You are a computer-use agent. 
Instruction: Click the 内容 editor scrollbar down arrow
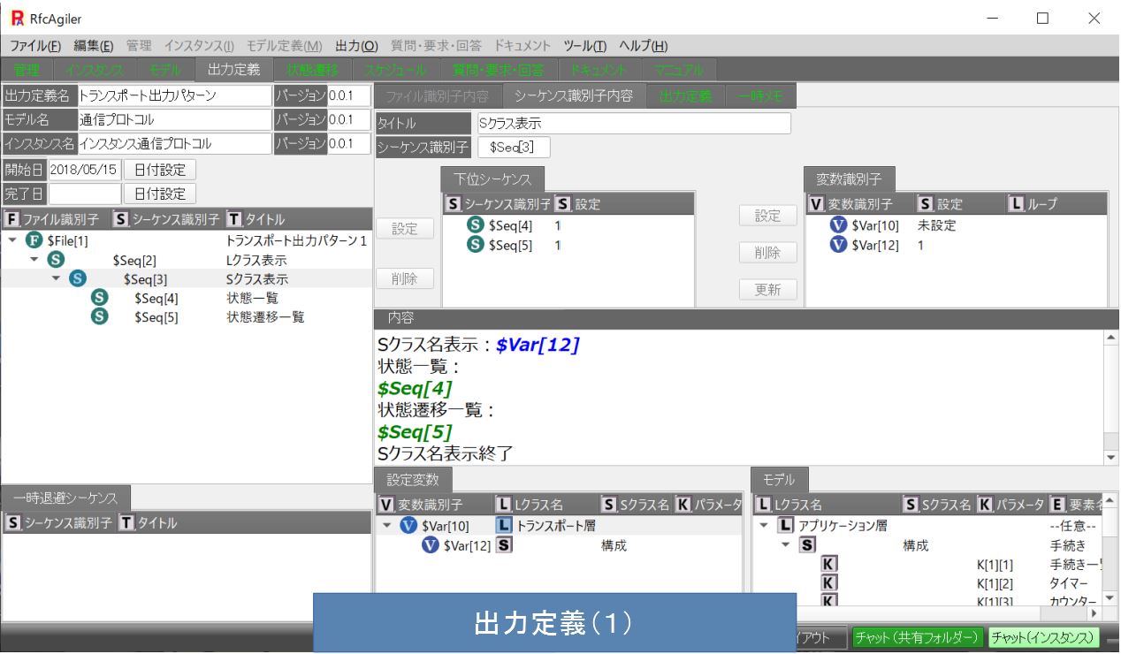click(1111, 457)
